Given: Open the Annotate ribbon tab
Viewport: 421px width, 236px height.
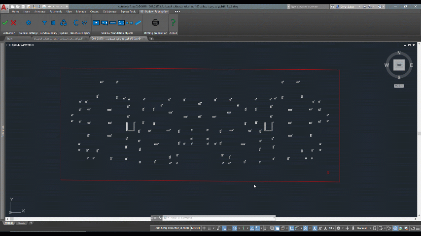Looking at the screenshot, I should click(x=39, y=11).
